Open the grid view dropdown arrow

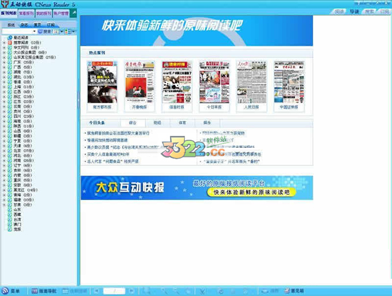click(x=62, y=32)
